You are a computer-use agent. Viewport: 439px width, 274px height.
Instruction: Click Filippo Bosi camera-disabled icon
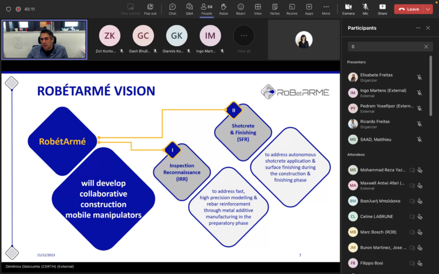coord(412,263)
